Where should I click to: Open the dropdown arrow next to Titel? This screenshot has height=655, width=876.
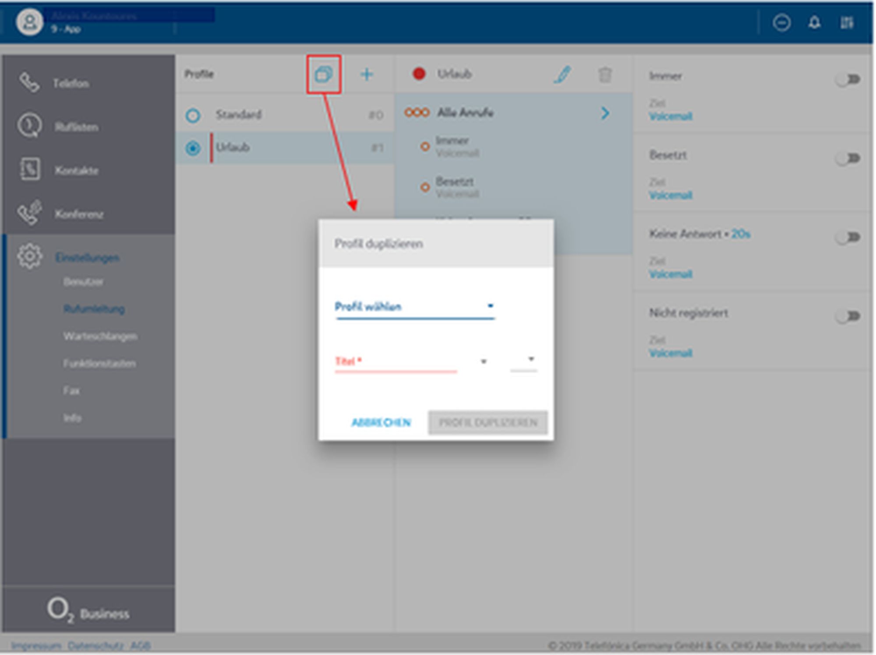(x=484, y=361)
